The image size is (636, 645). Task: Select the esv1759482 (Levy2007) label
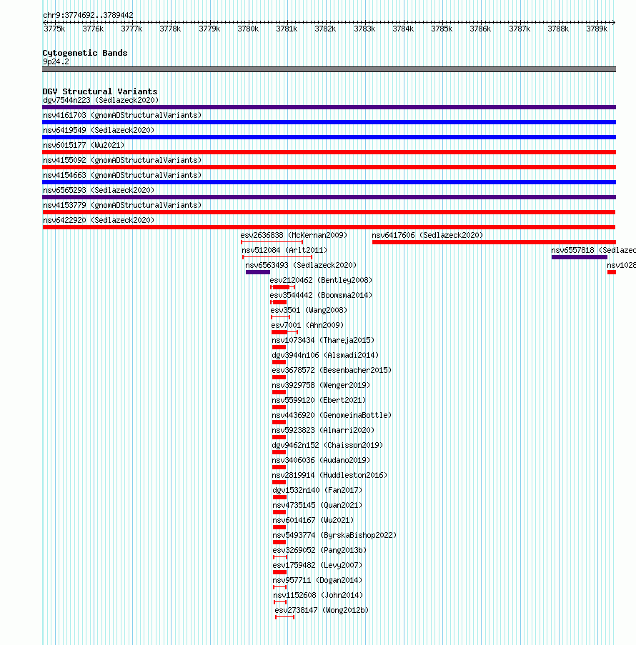coord(317,566)
